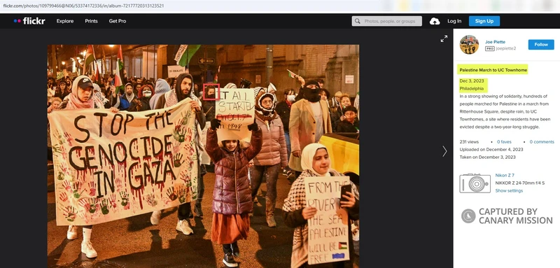Click the upload cloud icon
Viewport: 560px width, 268px height.
coord(435,22)
